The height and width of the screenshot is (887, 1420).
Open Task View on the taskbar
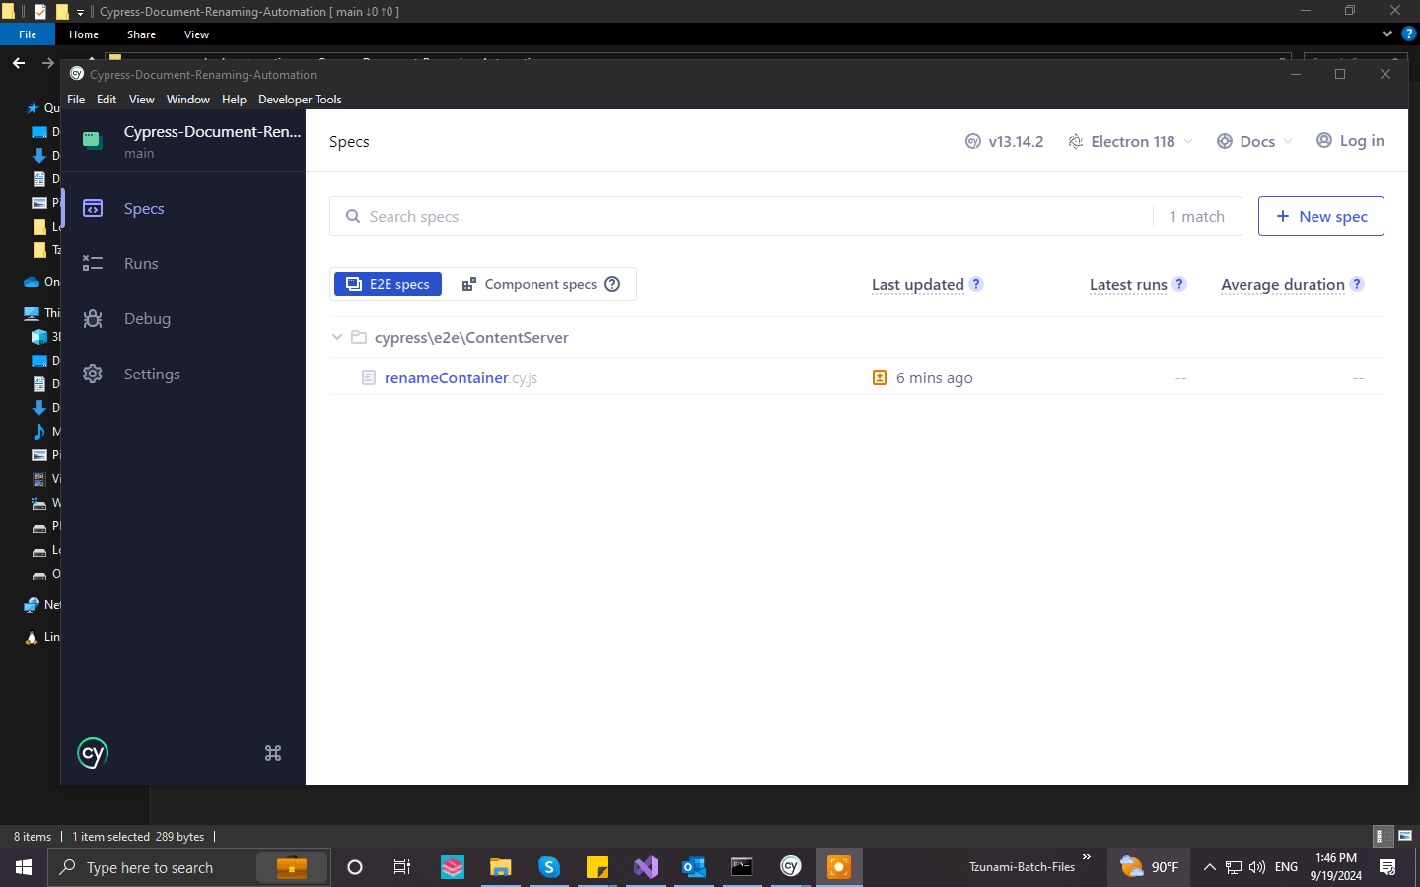[402, 867]
